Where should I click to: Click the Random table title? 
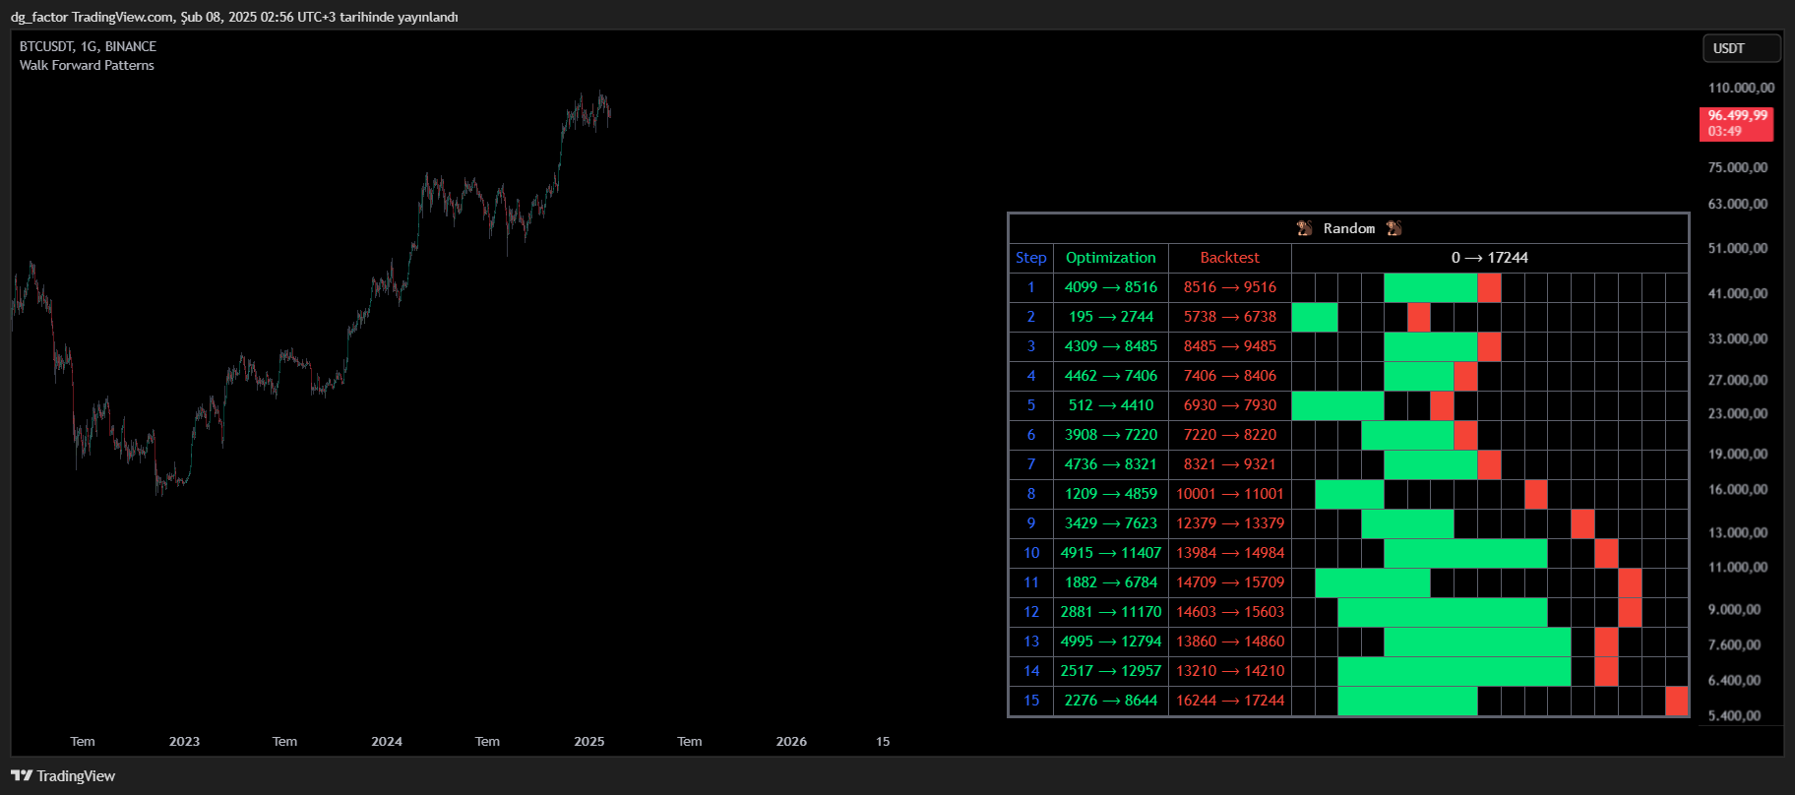point(1348,228)
